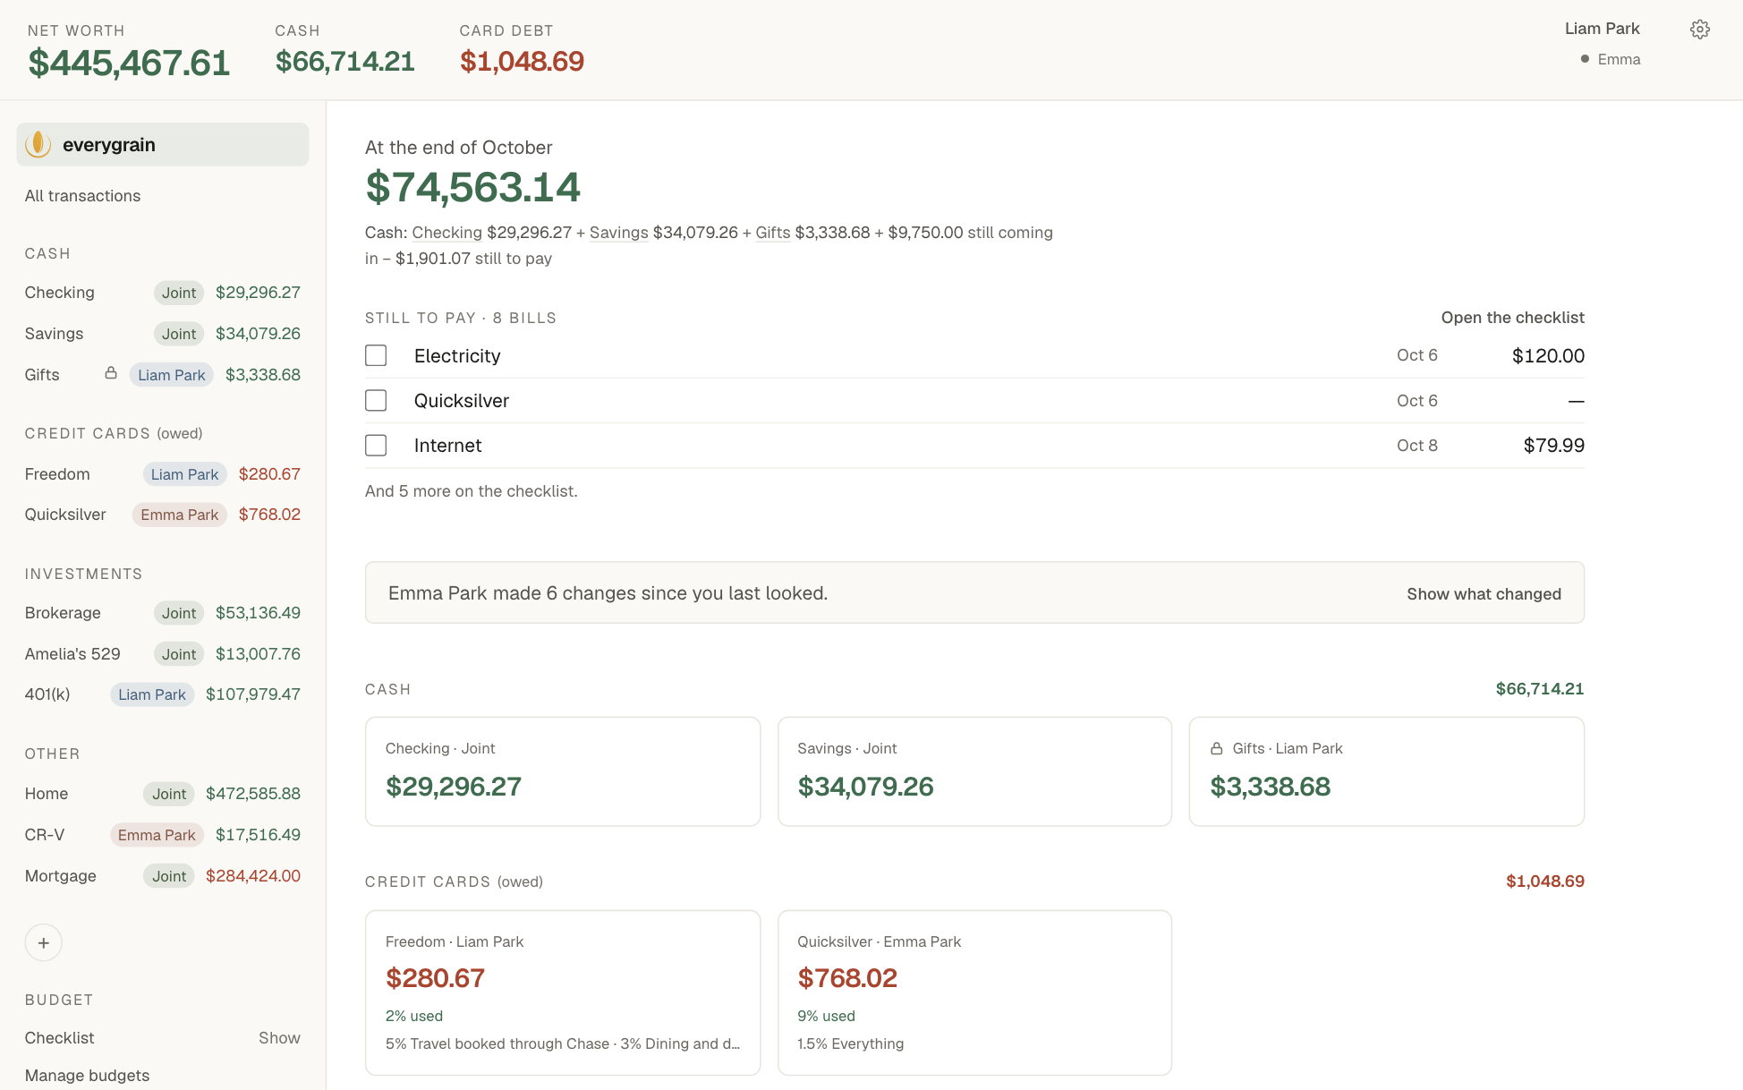Open Amelia's 529 account
The image size is (1743, 1090).
[162, 654]
